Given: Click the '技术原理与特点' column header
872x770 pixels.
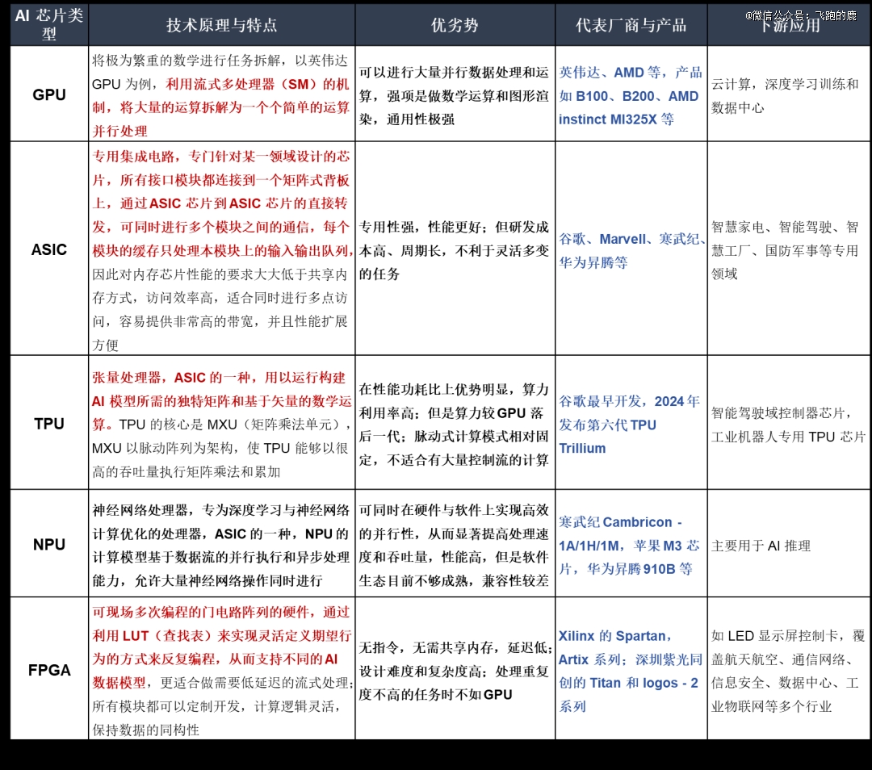Looking at the screenshot, I should tap(221, 24).
